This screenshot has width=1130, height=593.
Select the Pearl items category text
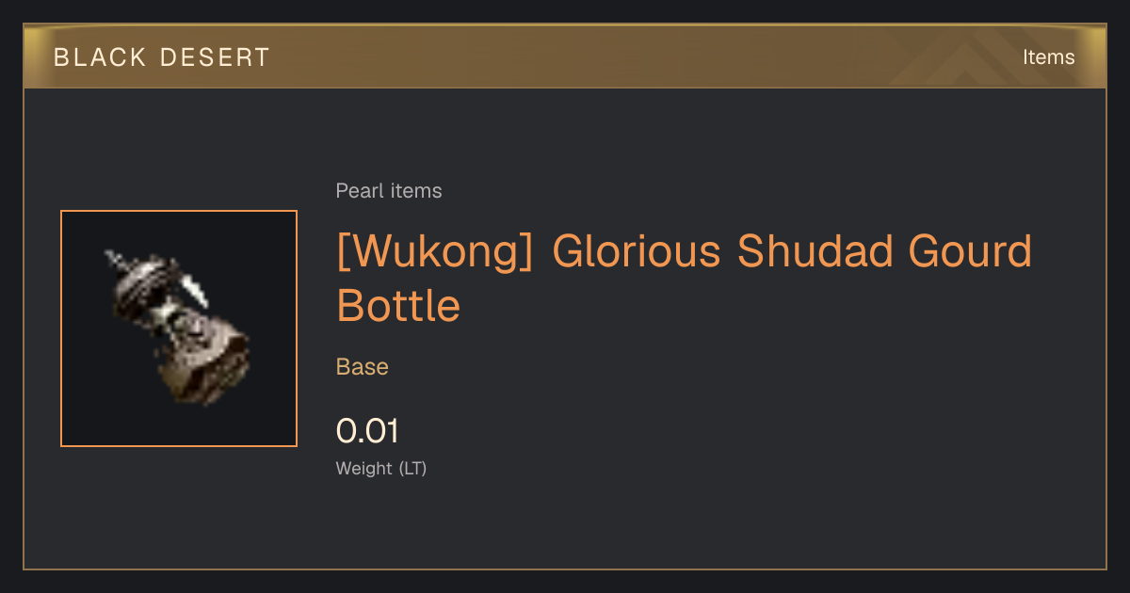click(389, 191)
